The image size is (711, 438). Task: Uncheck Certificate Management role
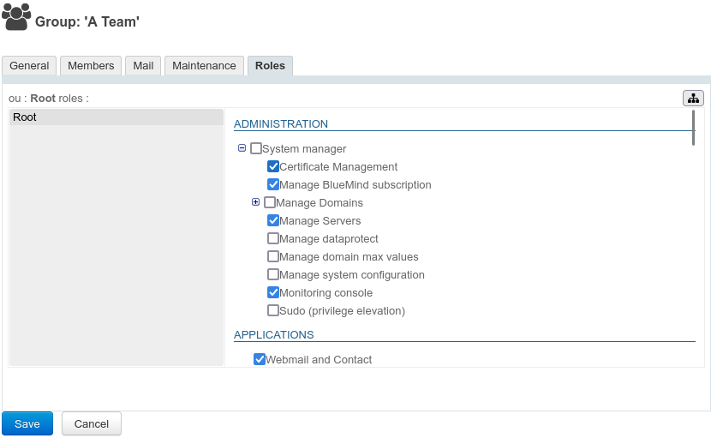[273, 166]
